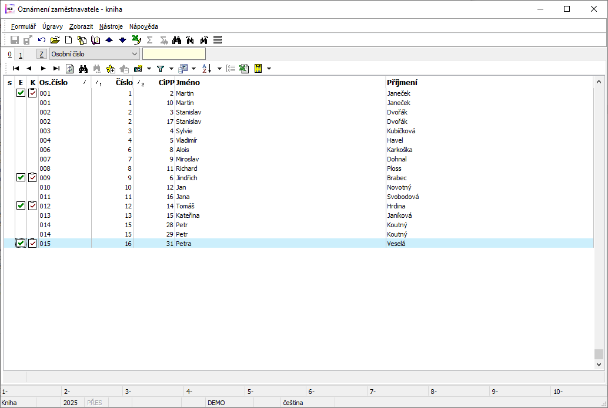Open dropdown arrow next to camera icon
The height and width of the screenshot is (408, 608).
click(149, 69)
